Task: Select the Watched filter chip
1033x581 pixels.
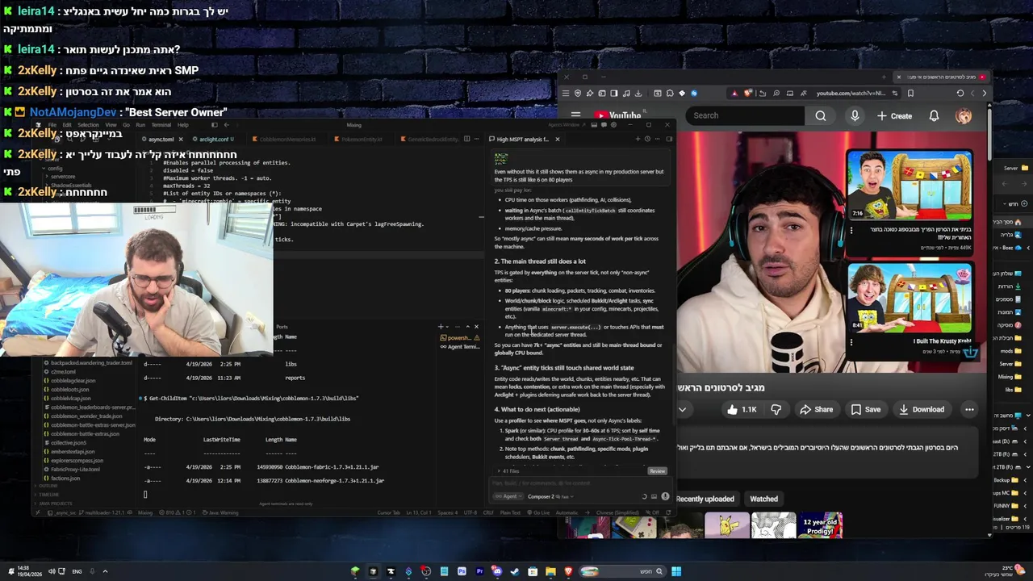Action: click(763, 499)
